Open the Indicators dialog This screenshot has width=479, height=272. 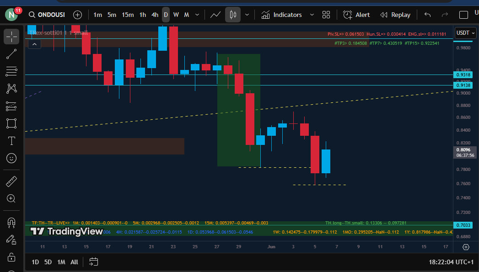[x=282, y=15]
